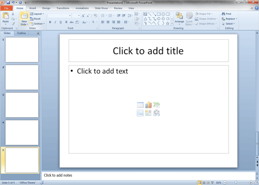Click the Clear All Formatting icon
This screenshot has width=259, height=185.
click(95, 16)
